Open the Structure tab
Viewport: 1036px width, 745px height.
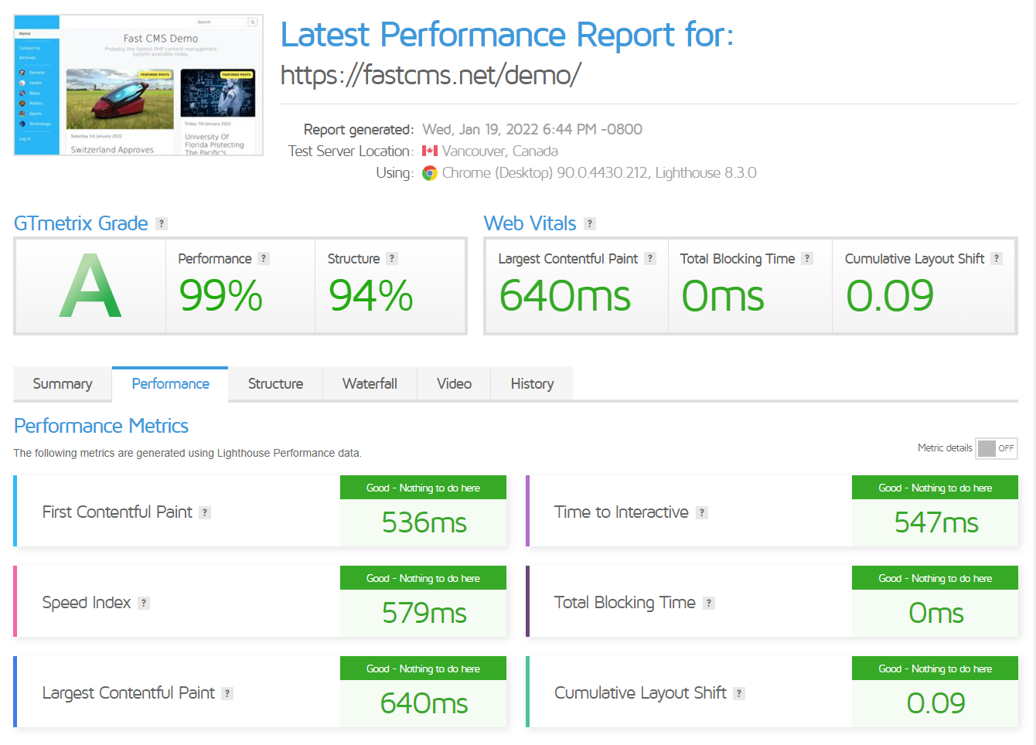pos(275,384)
